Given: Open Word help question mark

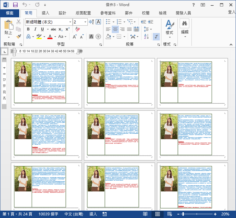Looking at the screenshot, I should pyautogui.click(x=193, y=5).
